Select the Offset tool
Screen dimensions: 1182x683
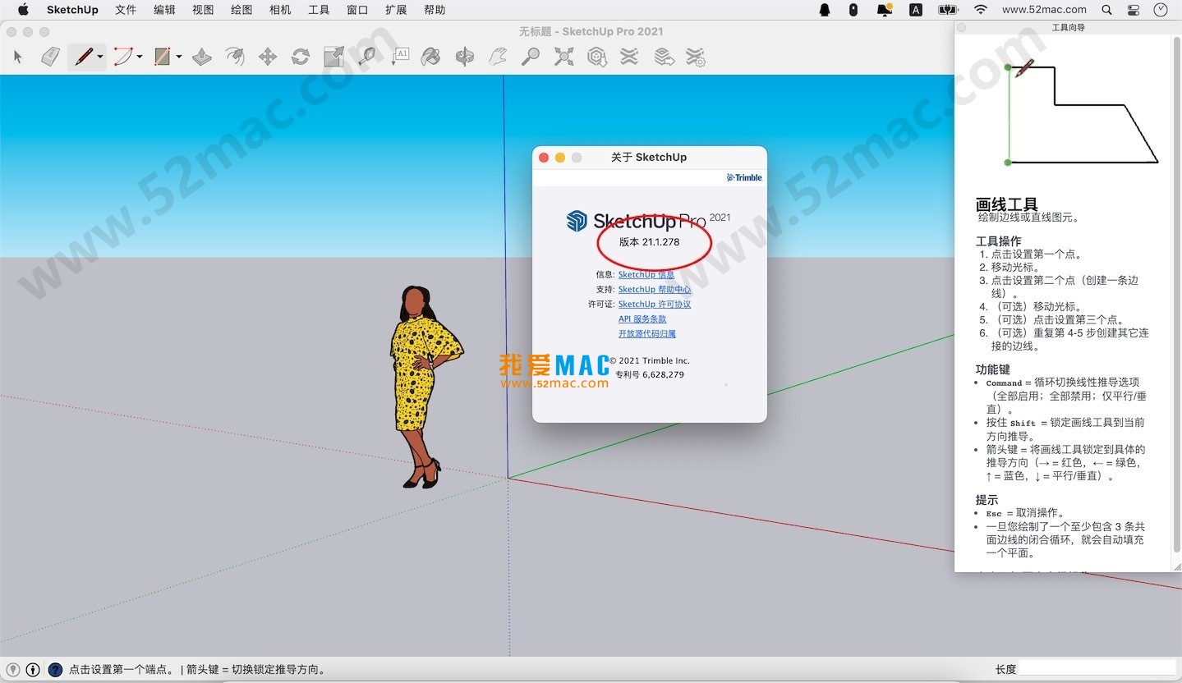point(235,57)
